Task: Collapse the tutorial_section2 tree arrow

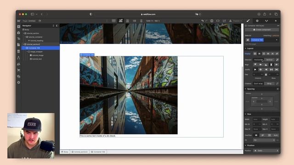Action: point(23,44)
